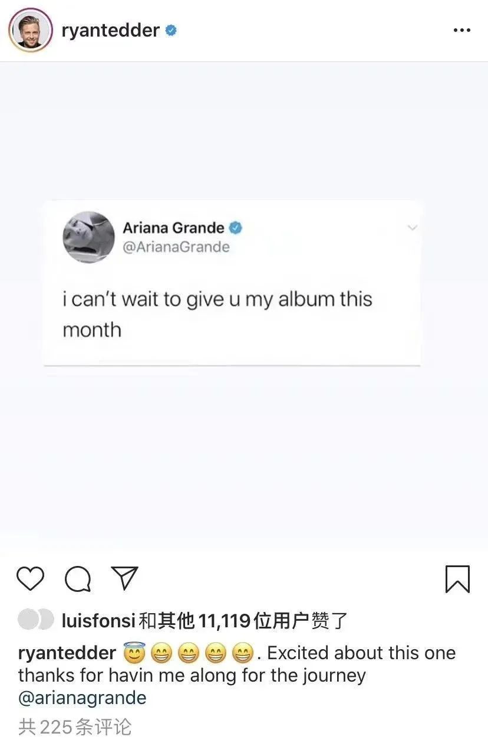Open ryantedder username in caption
This screenshot has height=743, width=488.
coord(67,653)
